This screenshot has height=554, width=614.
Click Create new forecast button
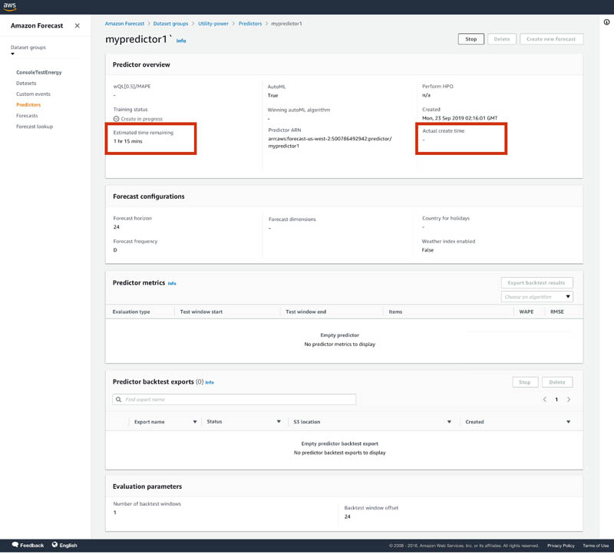point(551,39)
